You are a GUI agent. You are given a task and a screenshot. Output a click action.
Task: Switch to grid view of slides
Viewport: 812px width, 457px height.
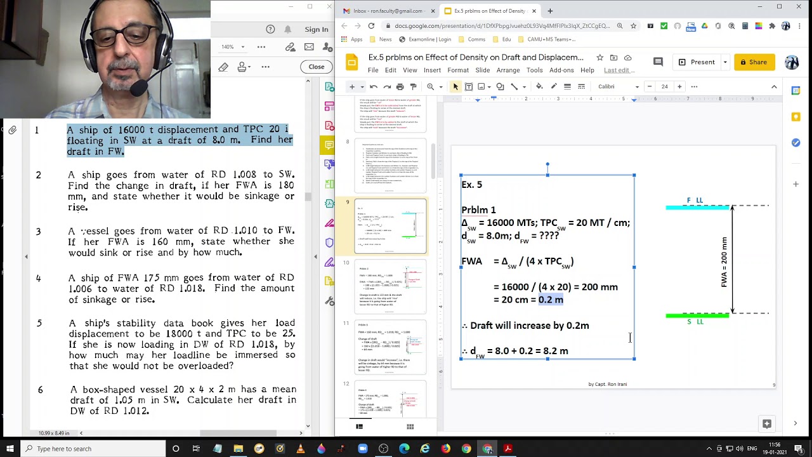click(410, 427)
